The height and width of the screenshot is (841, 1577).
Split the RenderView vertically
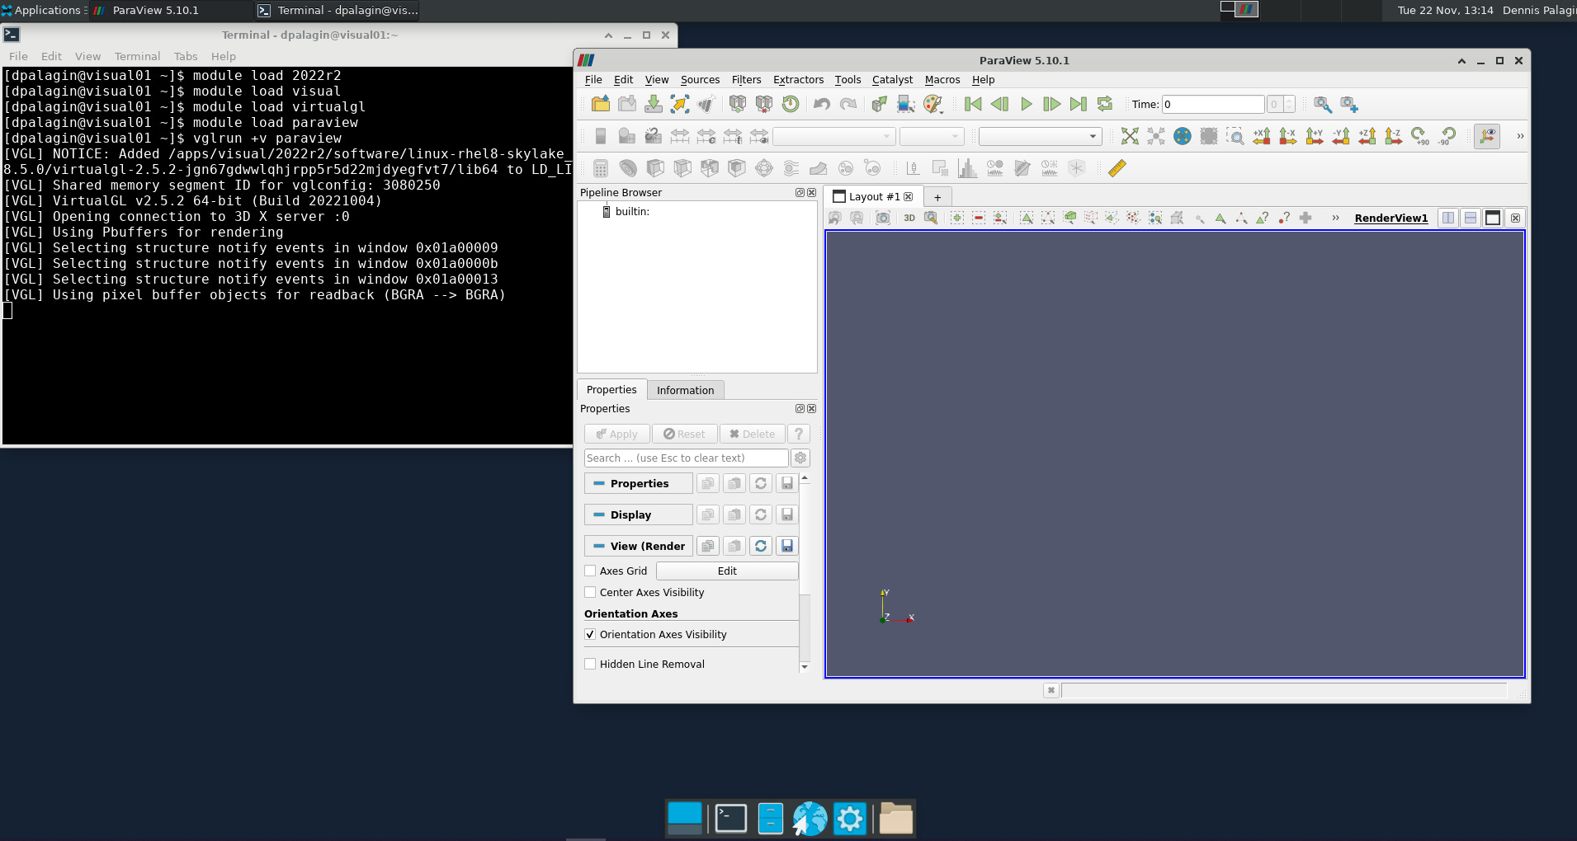click(x=1470, y=218)
